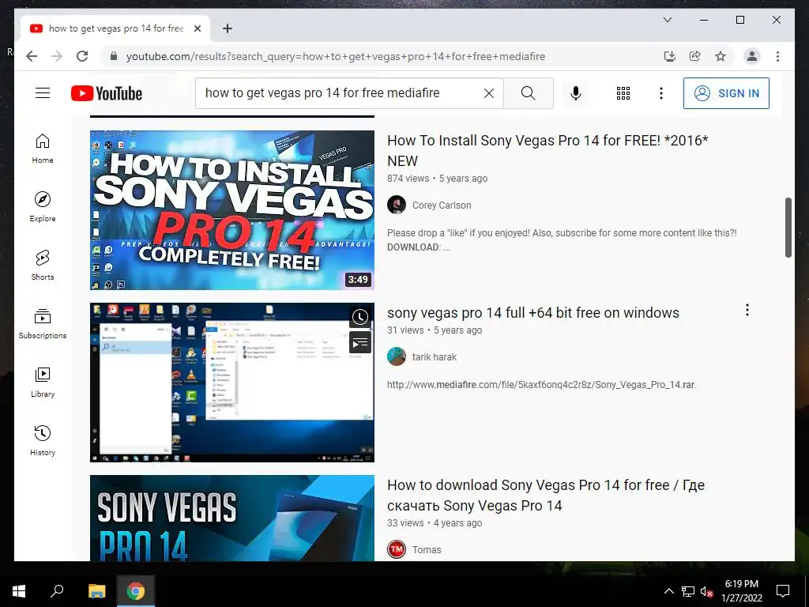
Task: Open Corey Carlson channel avatar
Action: click(397, 205)
